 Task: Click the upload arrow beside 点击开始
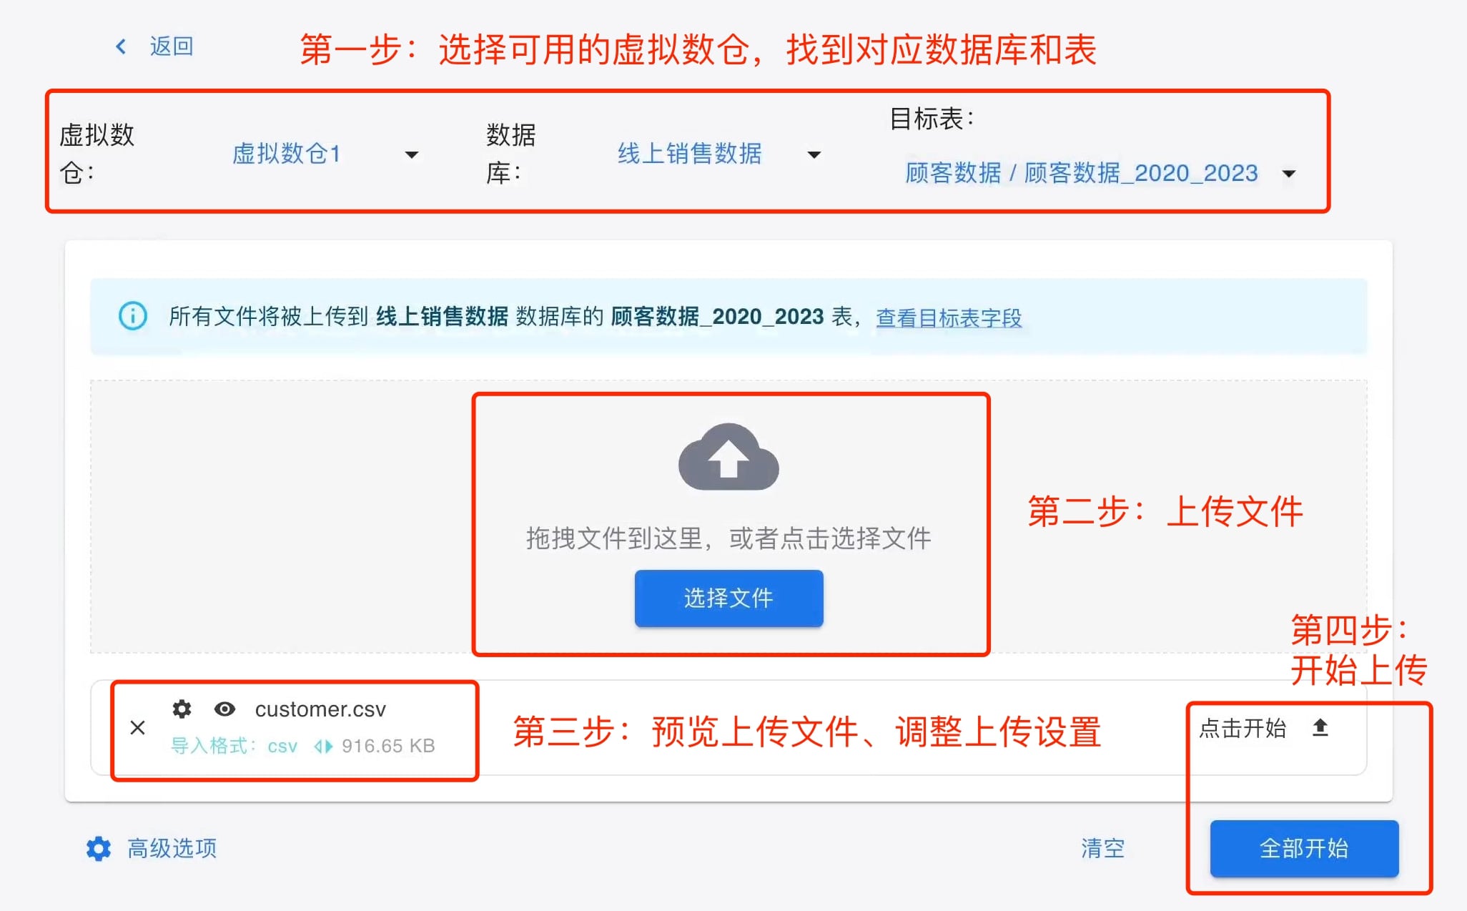[x=1320, y=728]
